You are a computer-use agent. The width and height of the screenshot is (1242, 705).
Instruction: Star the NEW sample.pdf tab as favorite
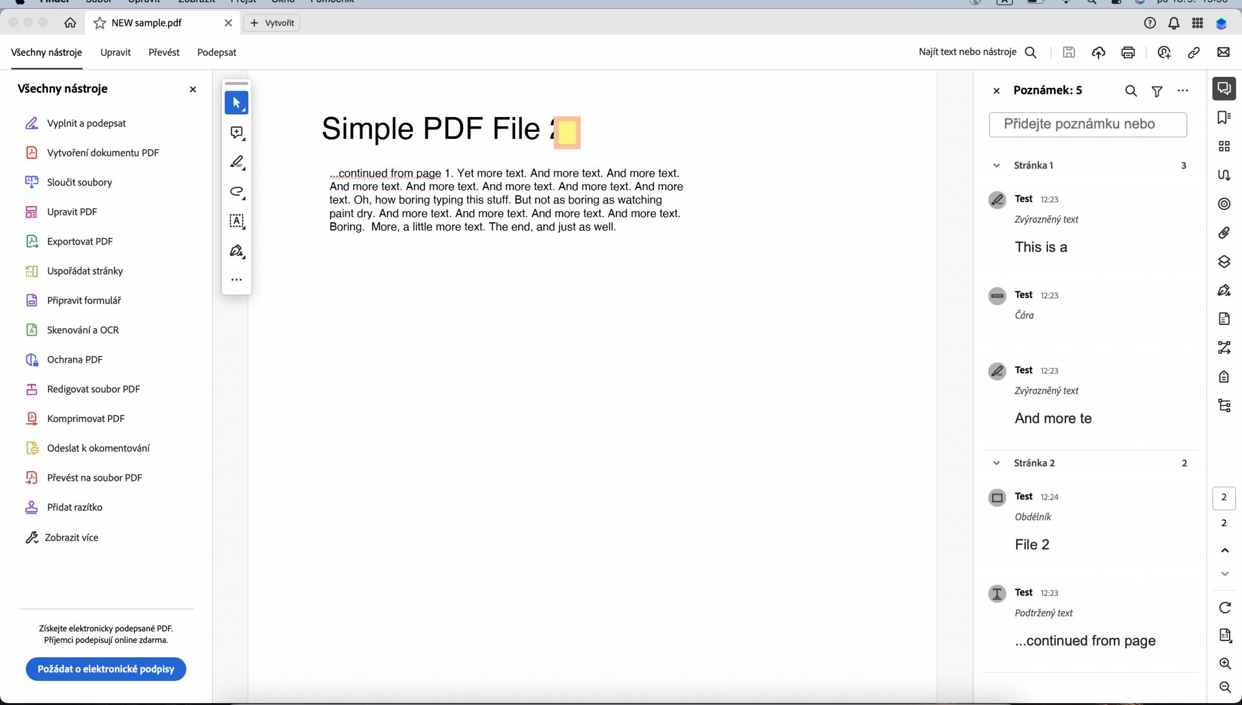(x=100, y=23)
